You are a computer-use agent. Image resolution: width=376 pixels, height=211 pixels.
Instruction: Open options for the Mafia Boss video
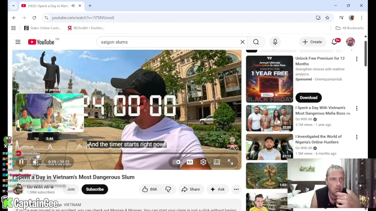coord(357,109)
